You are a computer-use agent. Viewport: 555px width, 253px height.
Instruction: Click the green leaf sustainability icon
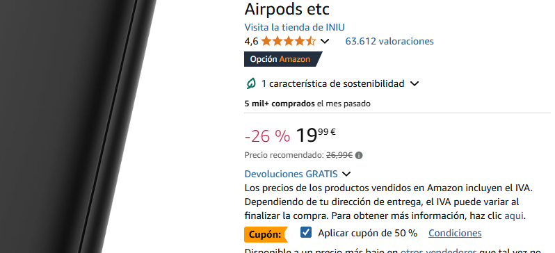pyautogui.click(x=251, y=84)
